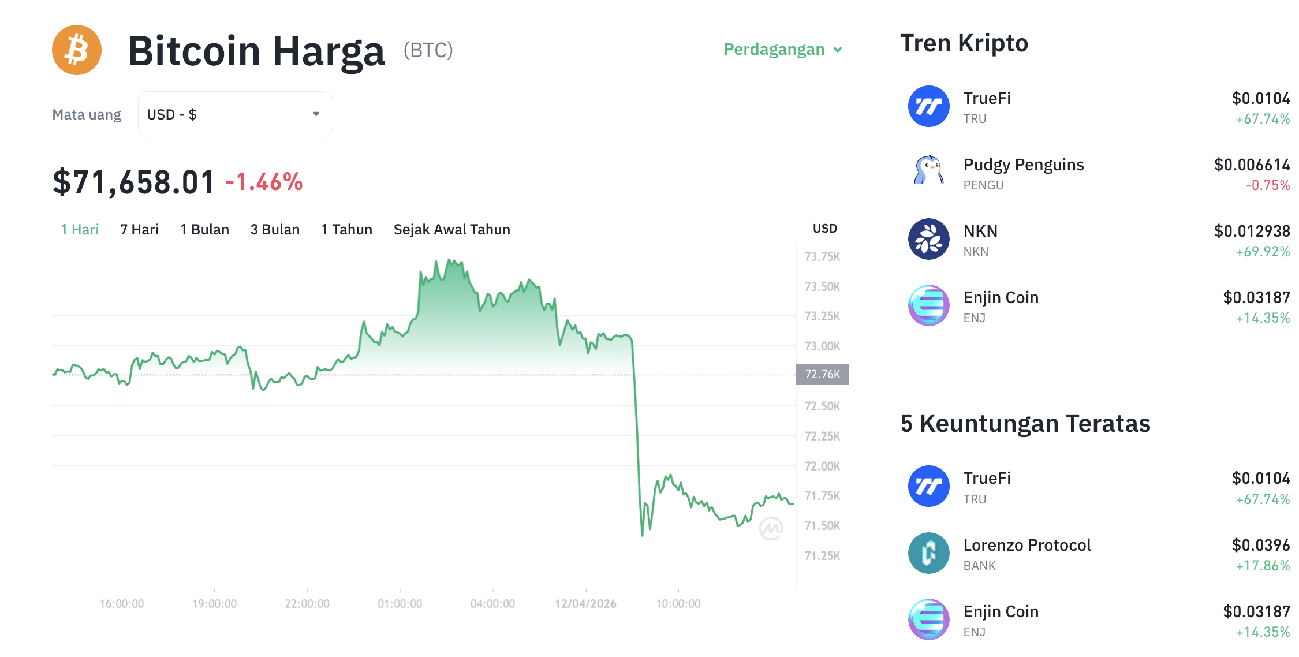Click the Pudgy Penguins penguin icon
Viewport: 1299px width, 657px height.
click(928, 173)
